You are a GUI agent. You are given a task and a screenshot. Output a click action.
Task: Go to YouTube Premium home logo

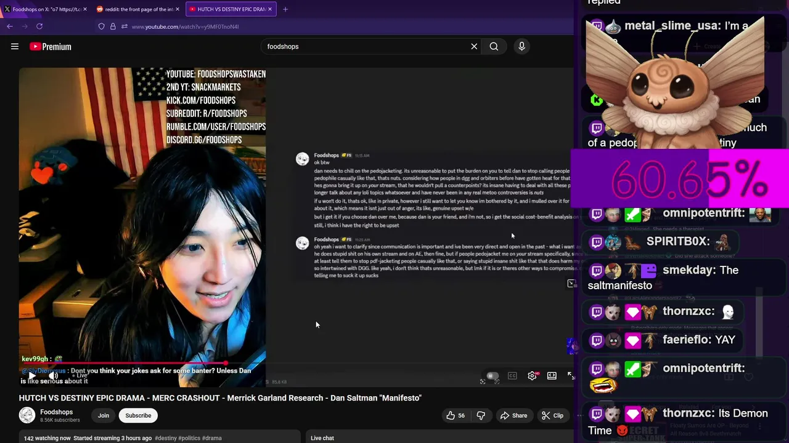point(50,46)
